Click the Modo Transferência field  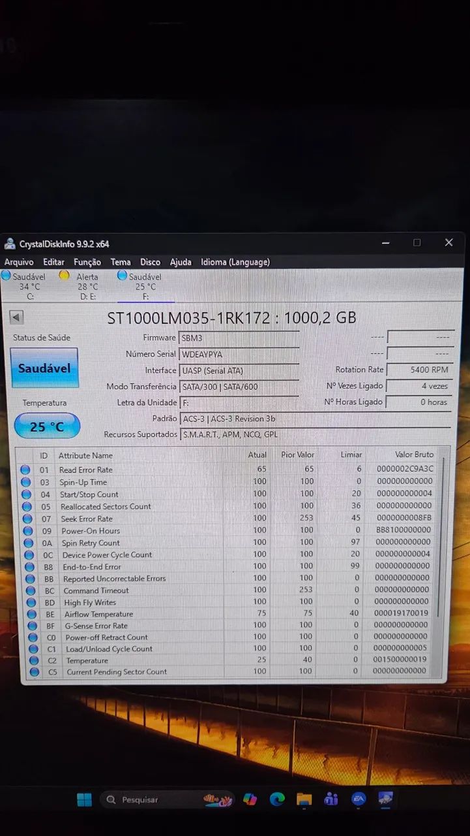pyautogui.click(x=239, y=387)
